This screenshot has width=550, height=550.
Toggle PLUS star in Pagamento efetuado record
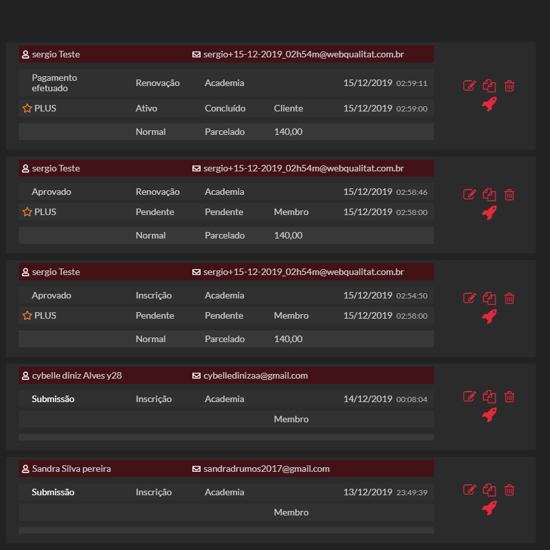click(x=27, y=108)
